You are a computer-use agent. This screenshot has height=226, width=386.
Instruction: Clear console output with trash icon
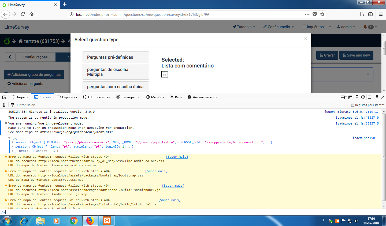point(4,105)
